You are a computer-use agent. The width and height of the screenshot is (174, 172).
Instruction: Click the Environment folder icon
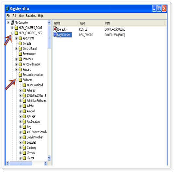20,54
